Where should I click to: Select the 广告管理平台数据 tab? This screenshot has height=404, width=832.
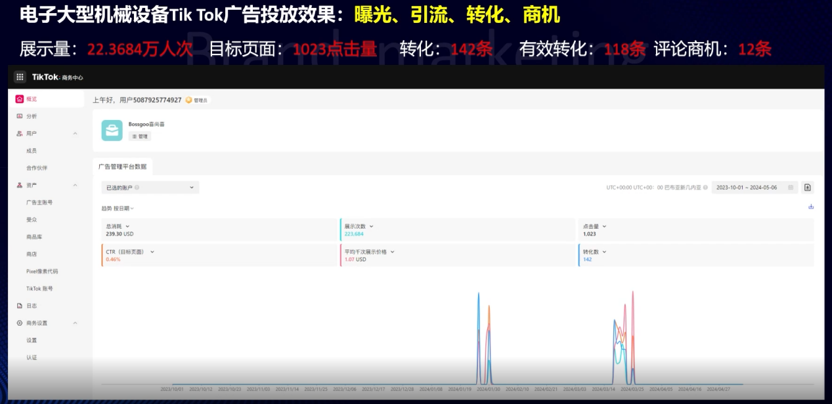[123, 167]
